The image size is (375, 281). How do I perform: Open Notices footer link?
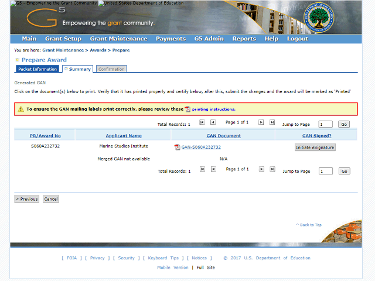tap(199, 258)
